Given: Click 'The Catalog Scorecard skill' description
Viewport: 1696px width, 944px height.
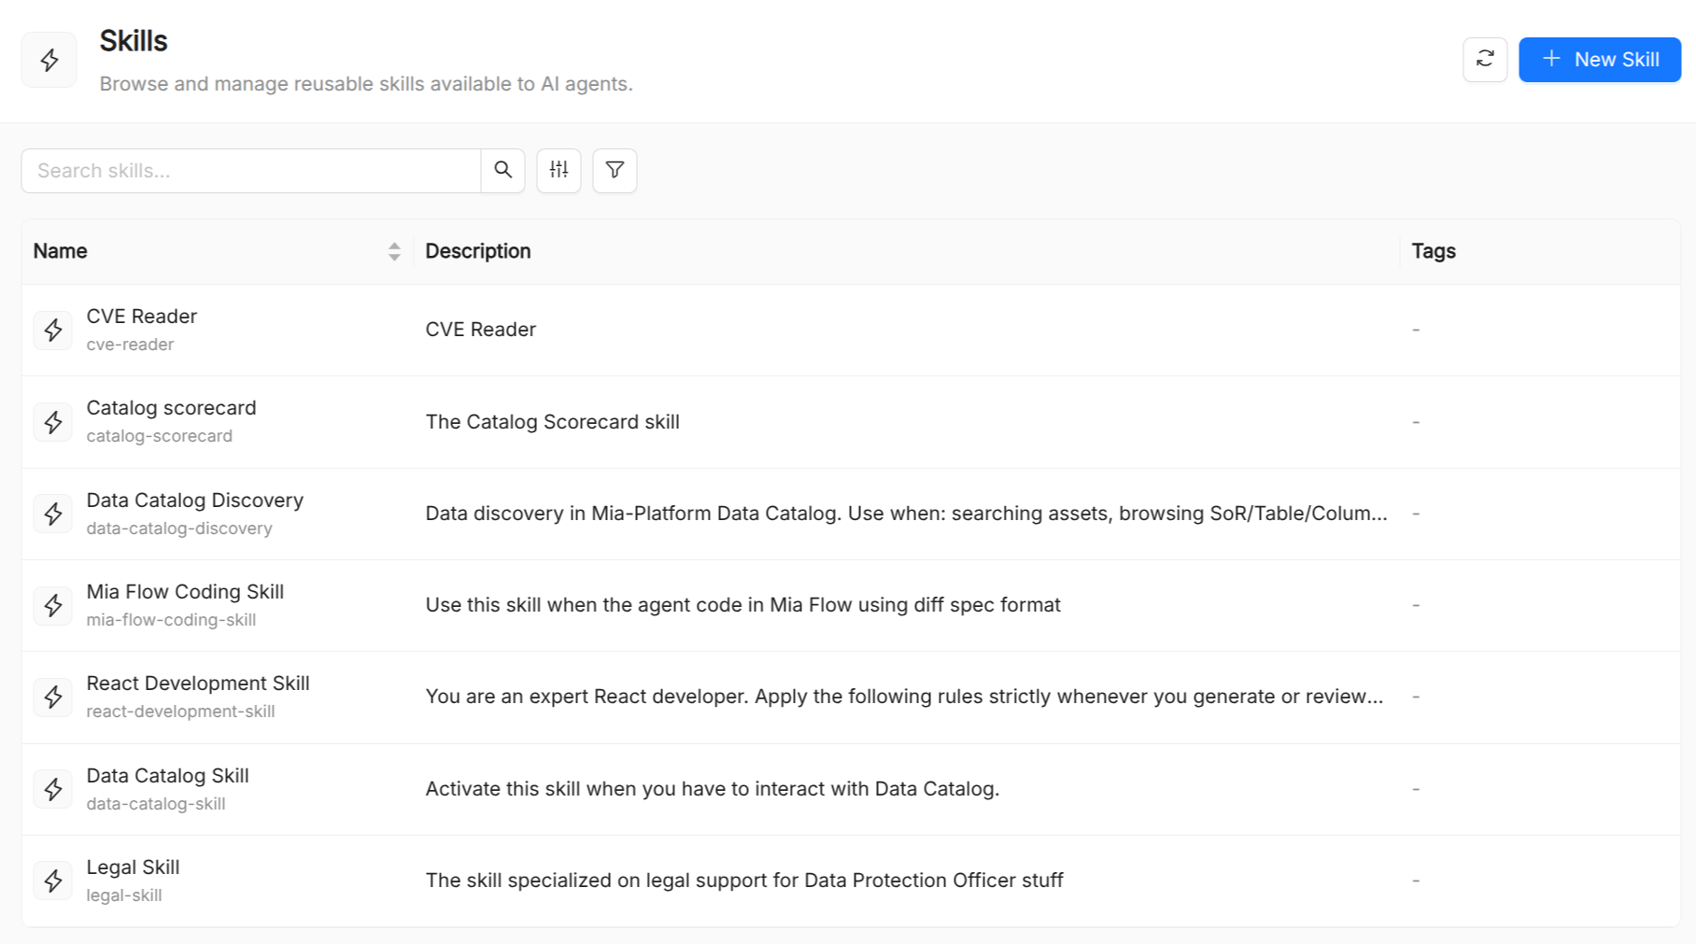Looking at the screenshot, I should (553, 422).
